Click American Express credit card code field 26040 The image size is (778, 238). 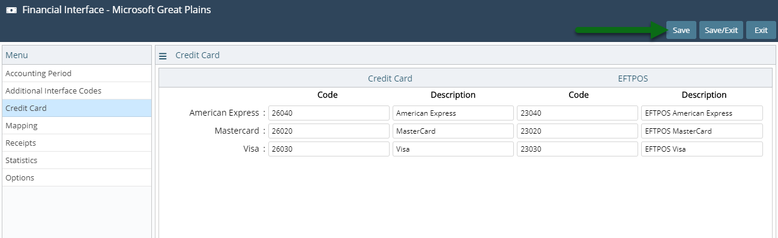(x=329, y=113)
